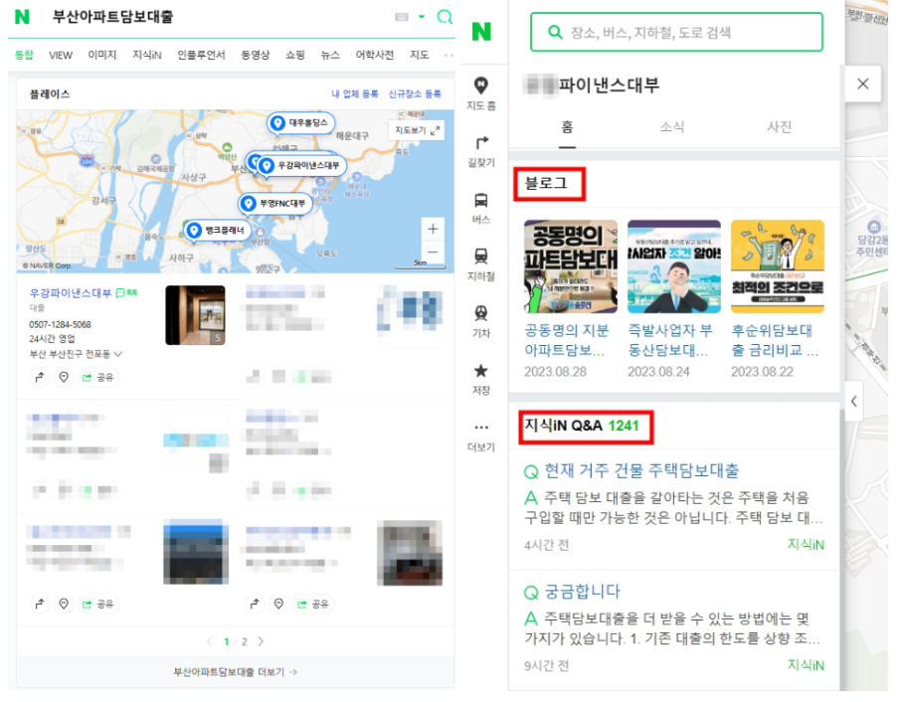The image size is (899, 702).
Task: Select the 부영FNC대부 map pin
Action: [275, 204]
